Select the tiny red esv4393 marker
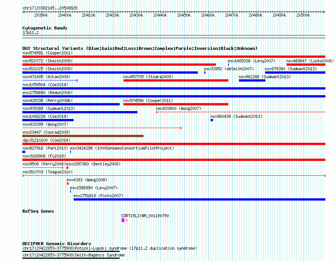 point(68,184)
